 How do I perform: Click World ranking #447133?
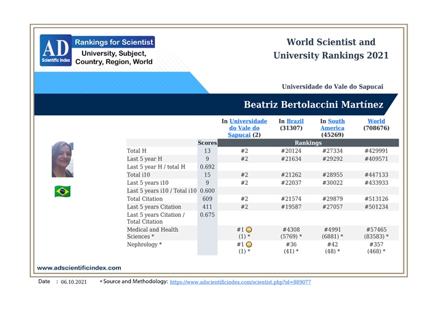(376, 175)
